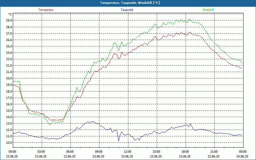Click the chart title 'Temperatur, Taupunkt, Windchill [°C]'
Screen dimensions: 256x160
130,3
